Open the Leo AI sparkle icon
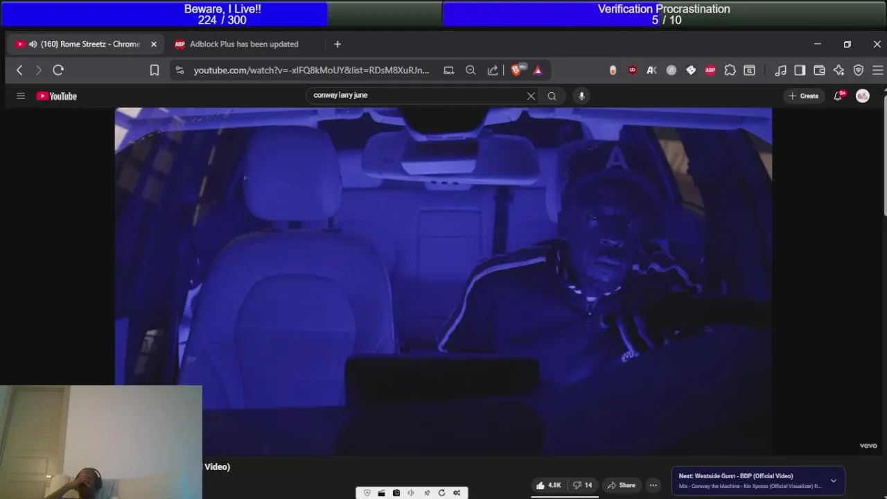Viewport: 887px width, 499px height. coord(838,70)
